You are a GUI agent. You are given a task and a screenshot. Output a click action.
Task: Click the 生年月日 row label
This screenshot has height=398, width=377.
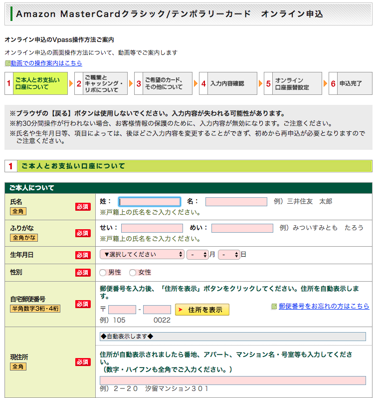point(22,255)
